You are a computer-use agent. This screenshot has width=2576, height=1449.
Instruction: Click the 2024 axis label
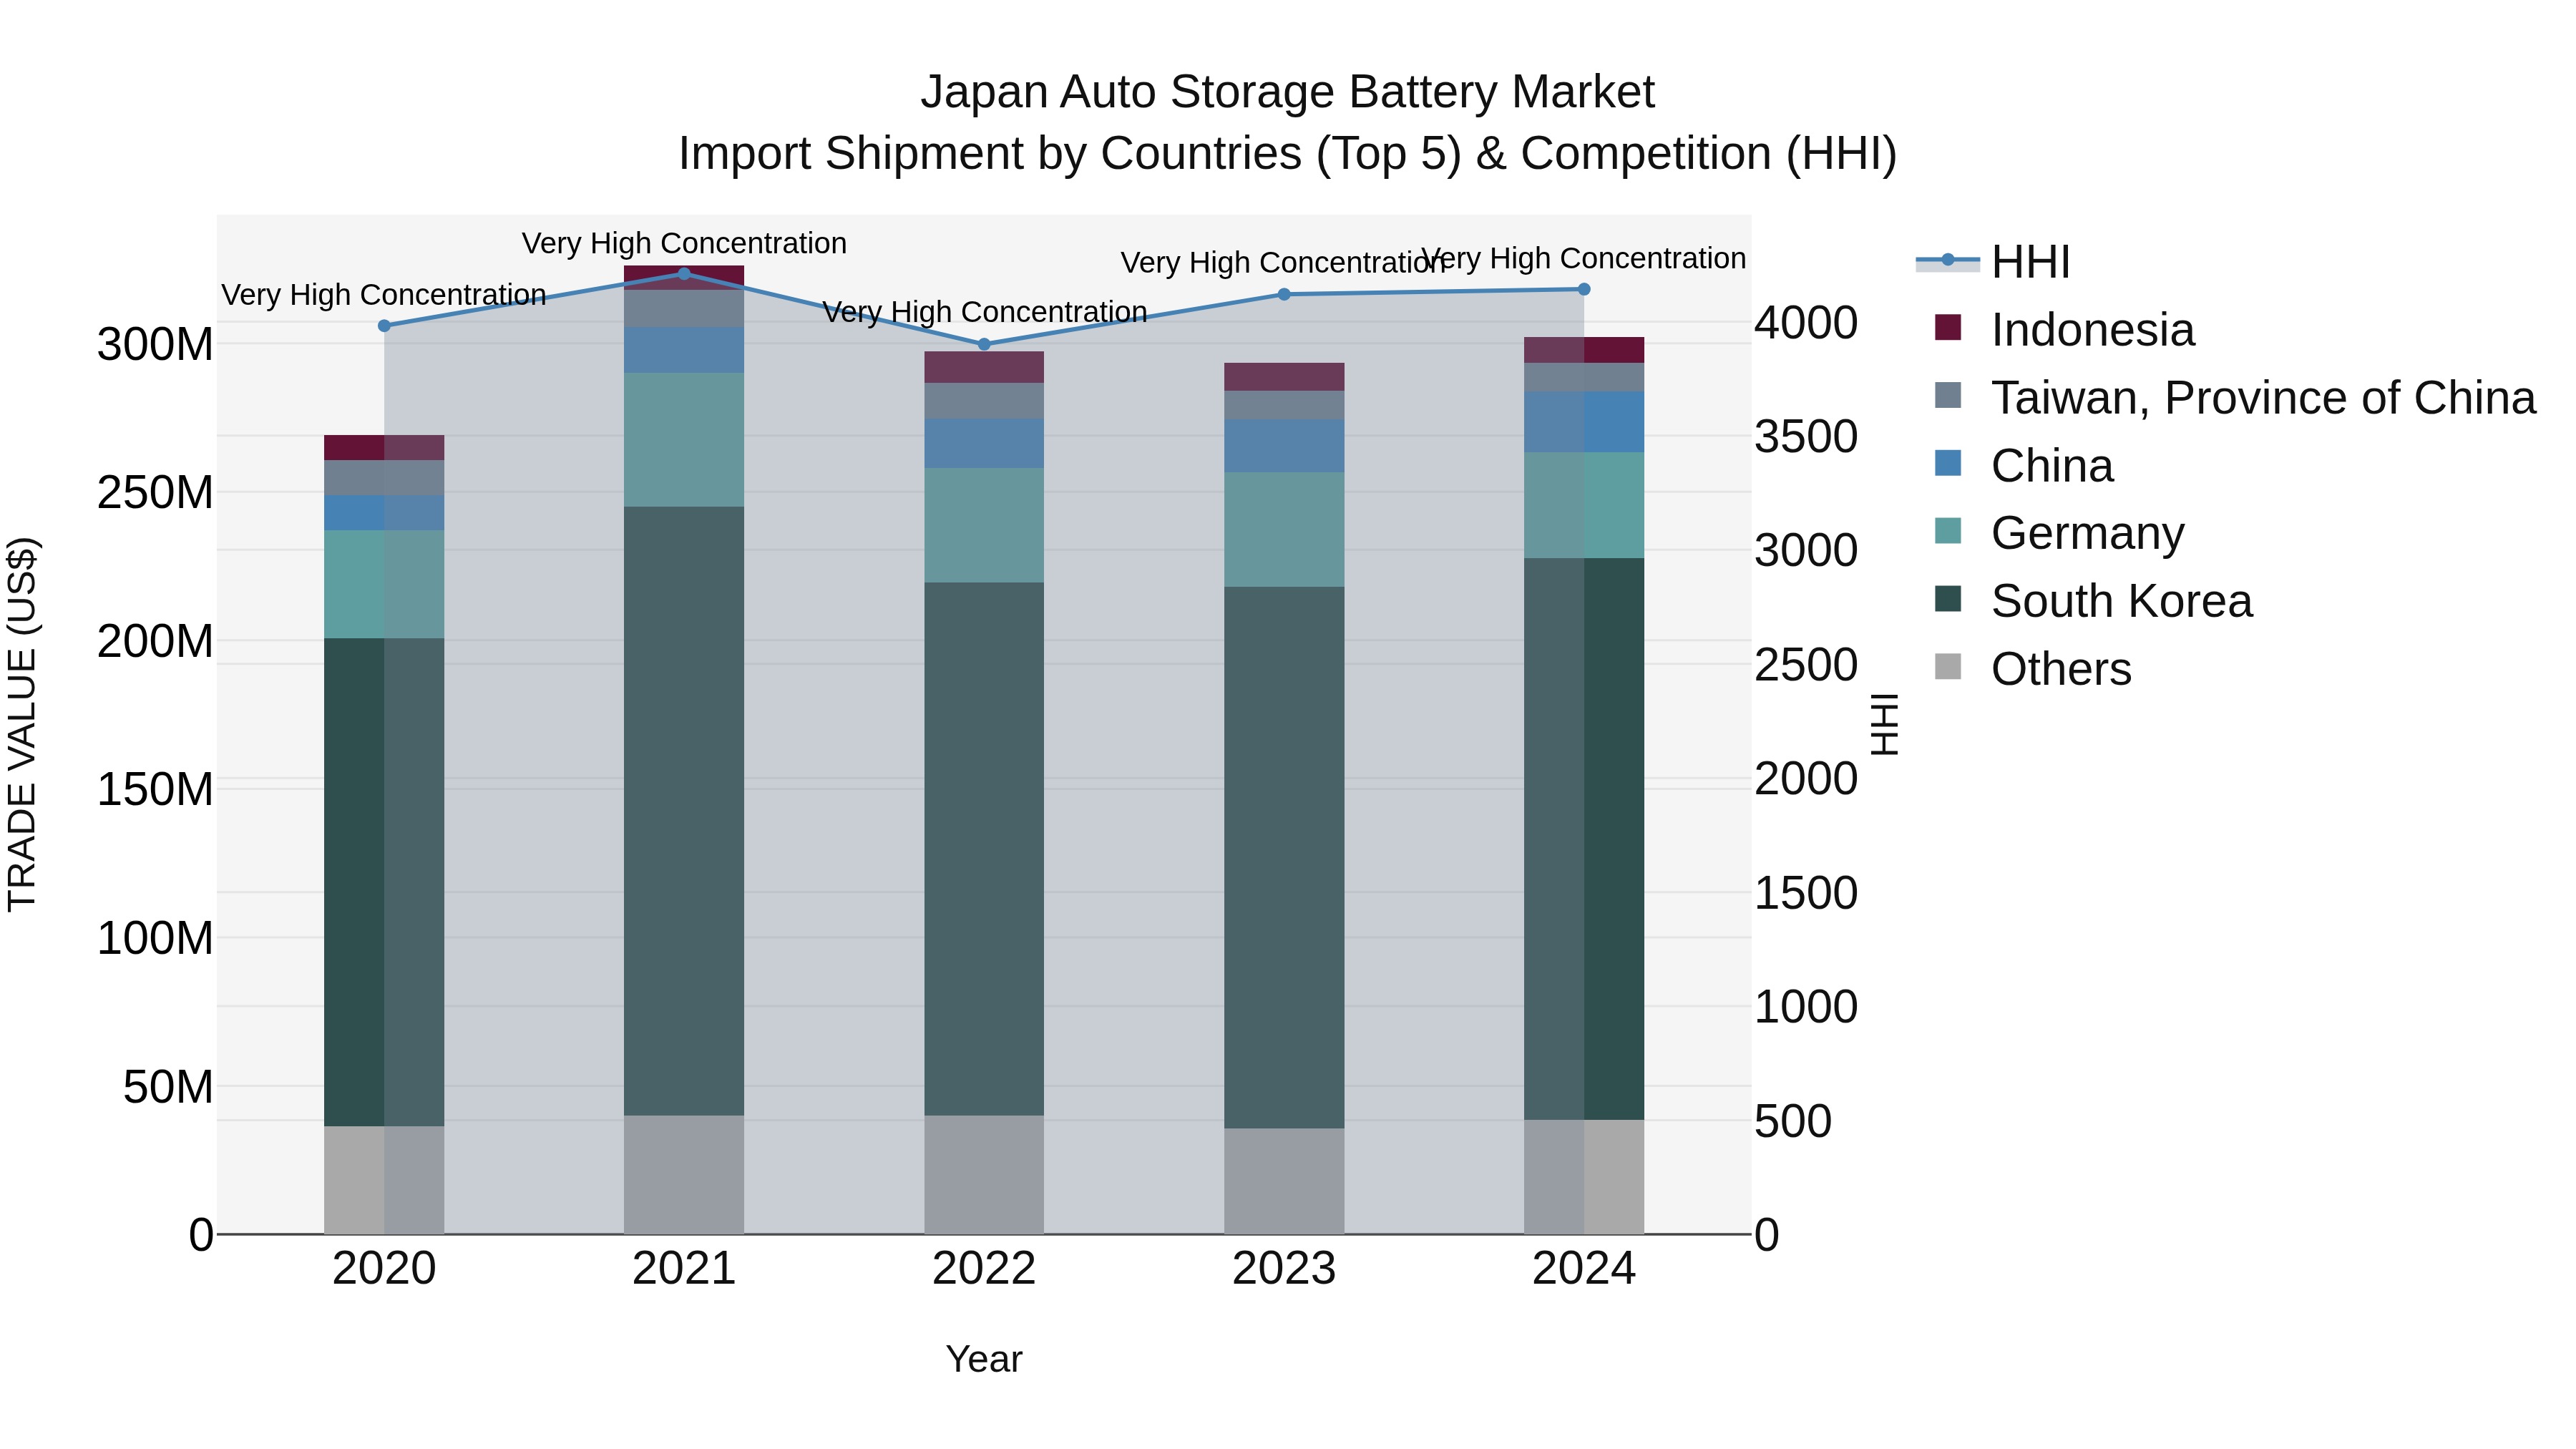(1584, 1269)
